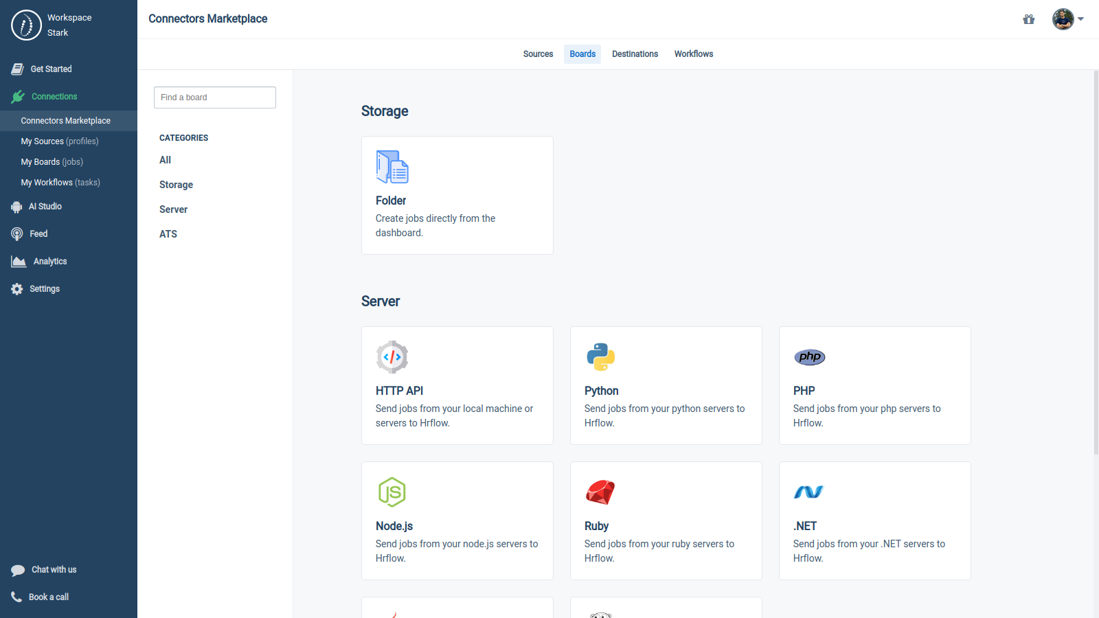The height and width of the screenshot is (618, 1099).
Task: Click the Analytics chart icon
Action: coord(19,262)
